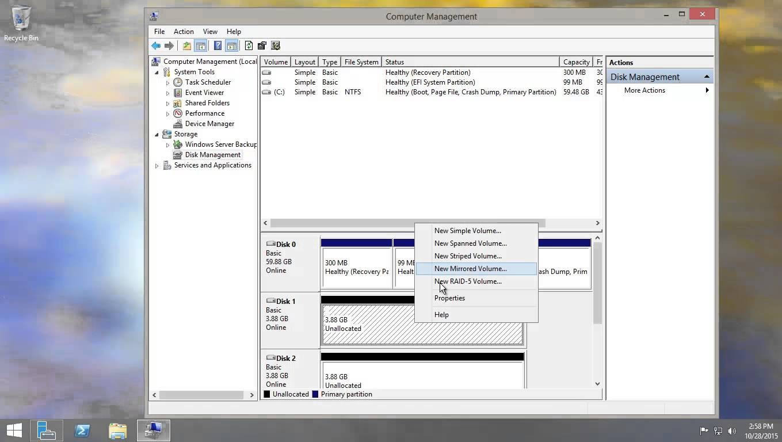Viewport: 782px width, 442px height.
Task: Expand the Event Viewer node arrow
Action: (167, 93)
